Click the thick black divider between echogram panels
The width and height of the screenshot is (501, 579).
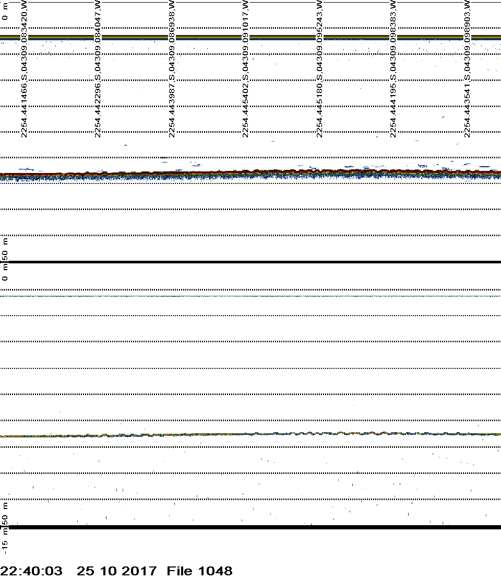(x=250, y=262)
